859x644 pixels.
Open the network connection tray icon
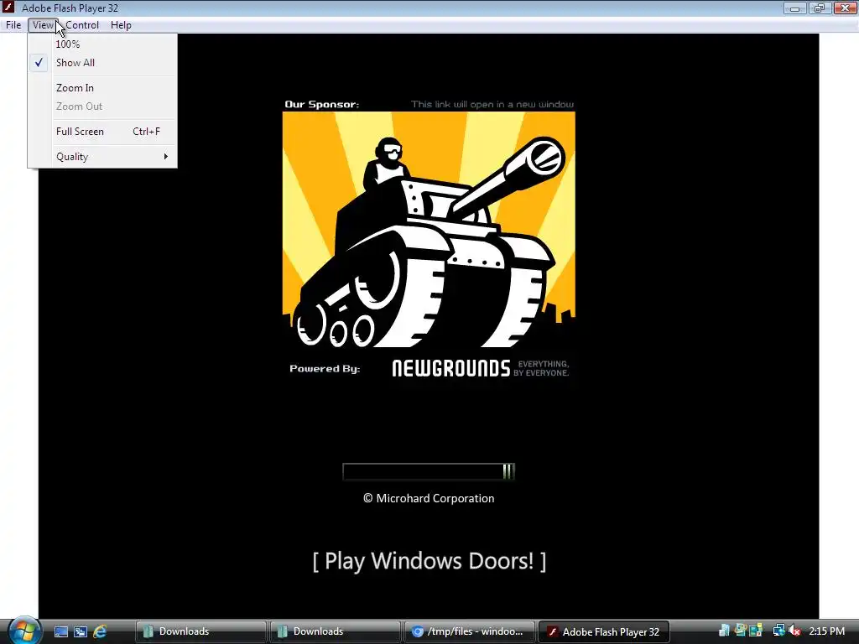(779, 631)
